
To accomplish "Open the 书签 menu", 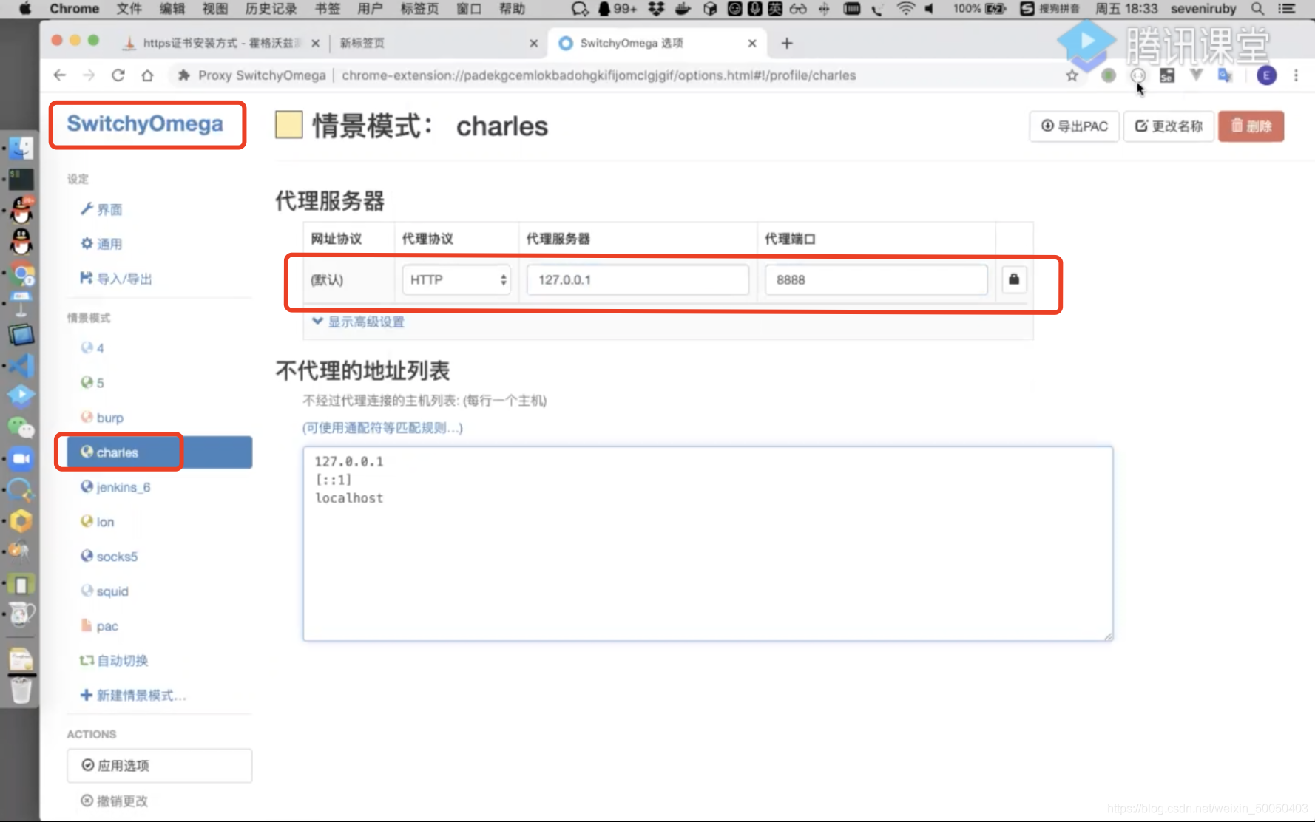I will click(328, 9).
